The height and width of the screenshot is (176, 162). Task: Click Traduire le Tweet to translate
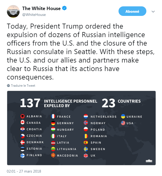23,86
